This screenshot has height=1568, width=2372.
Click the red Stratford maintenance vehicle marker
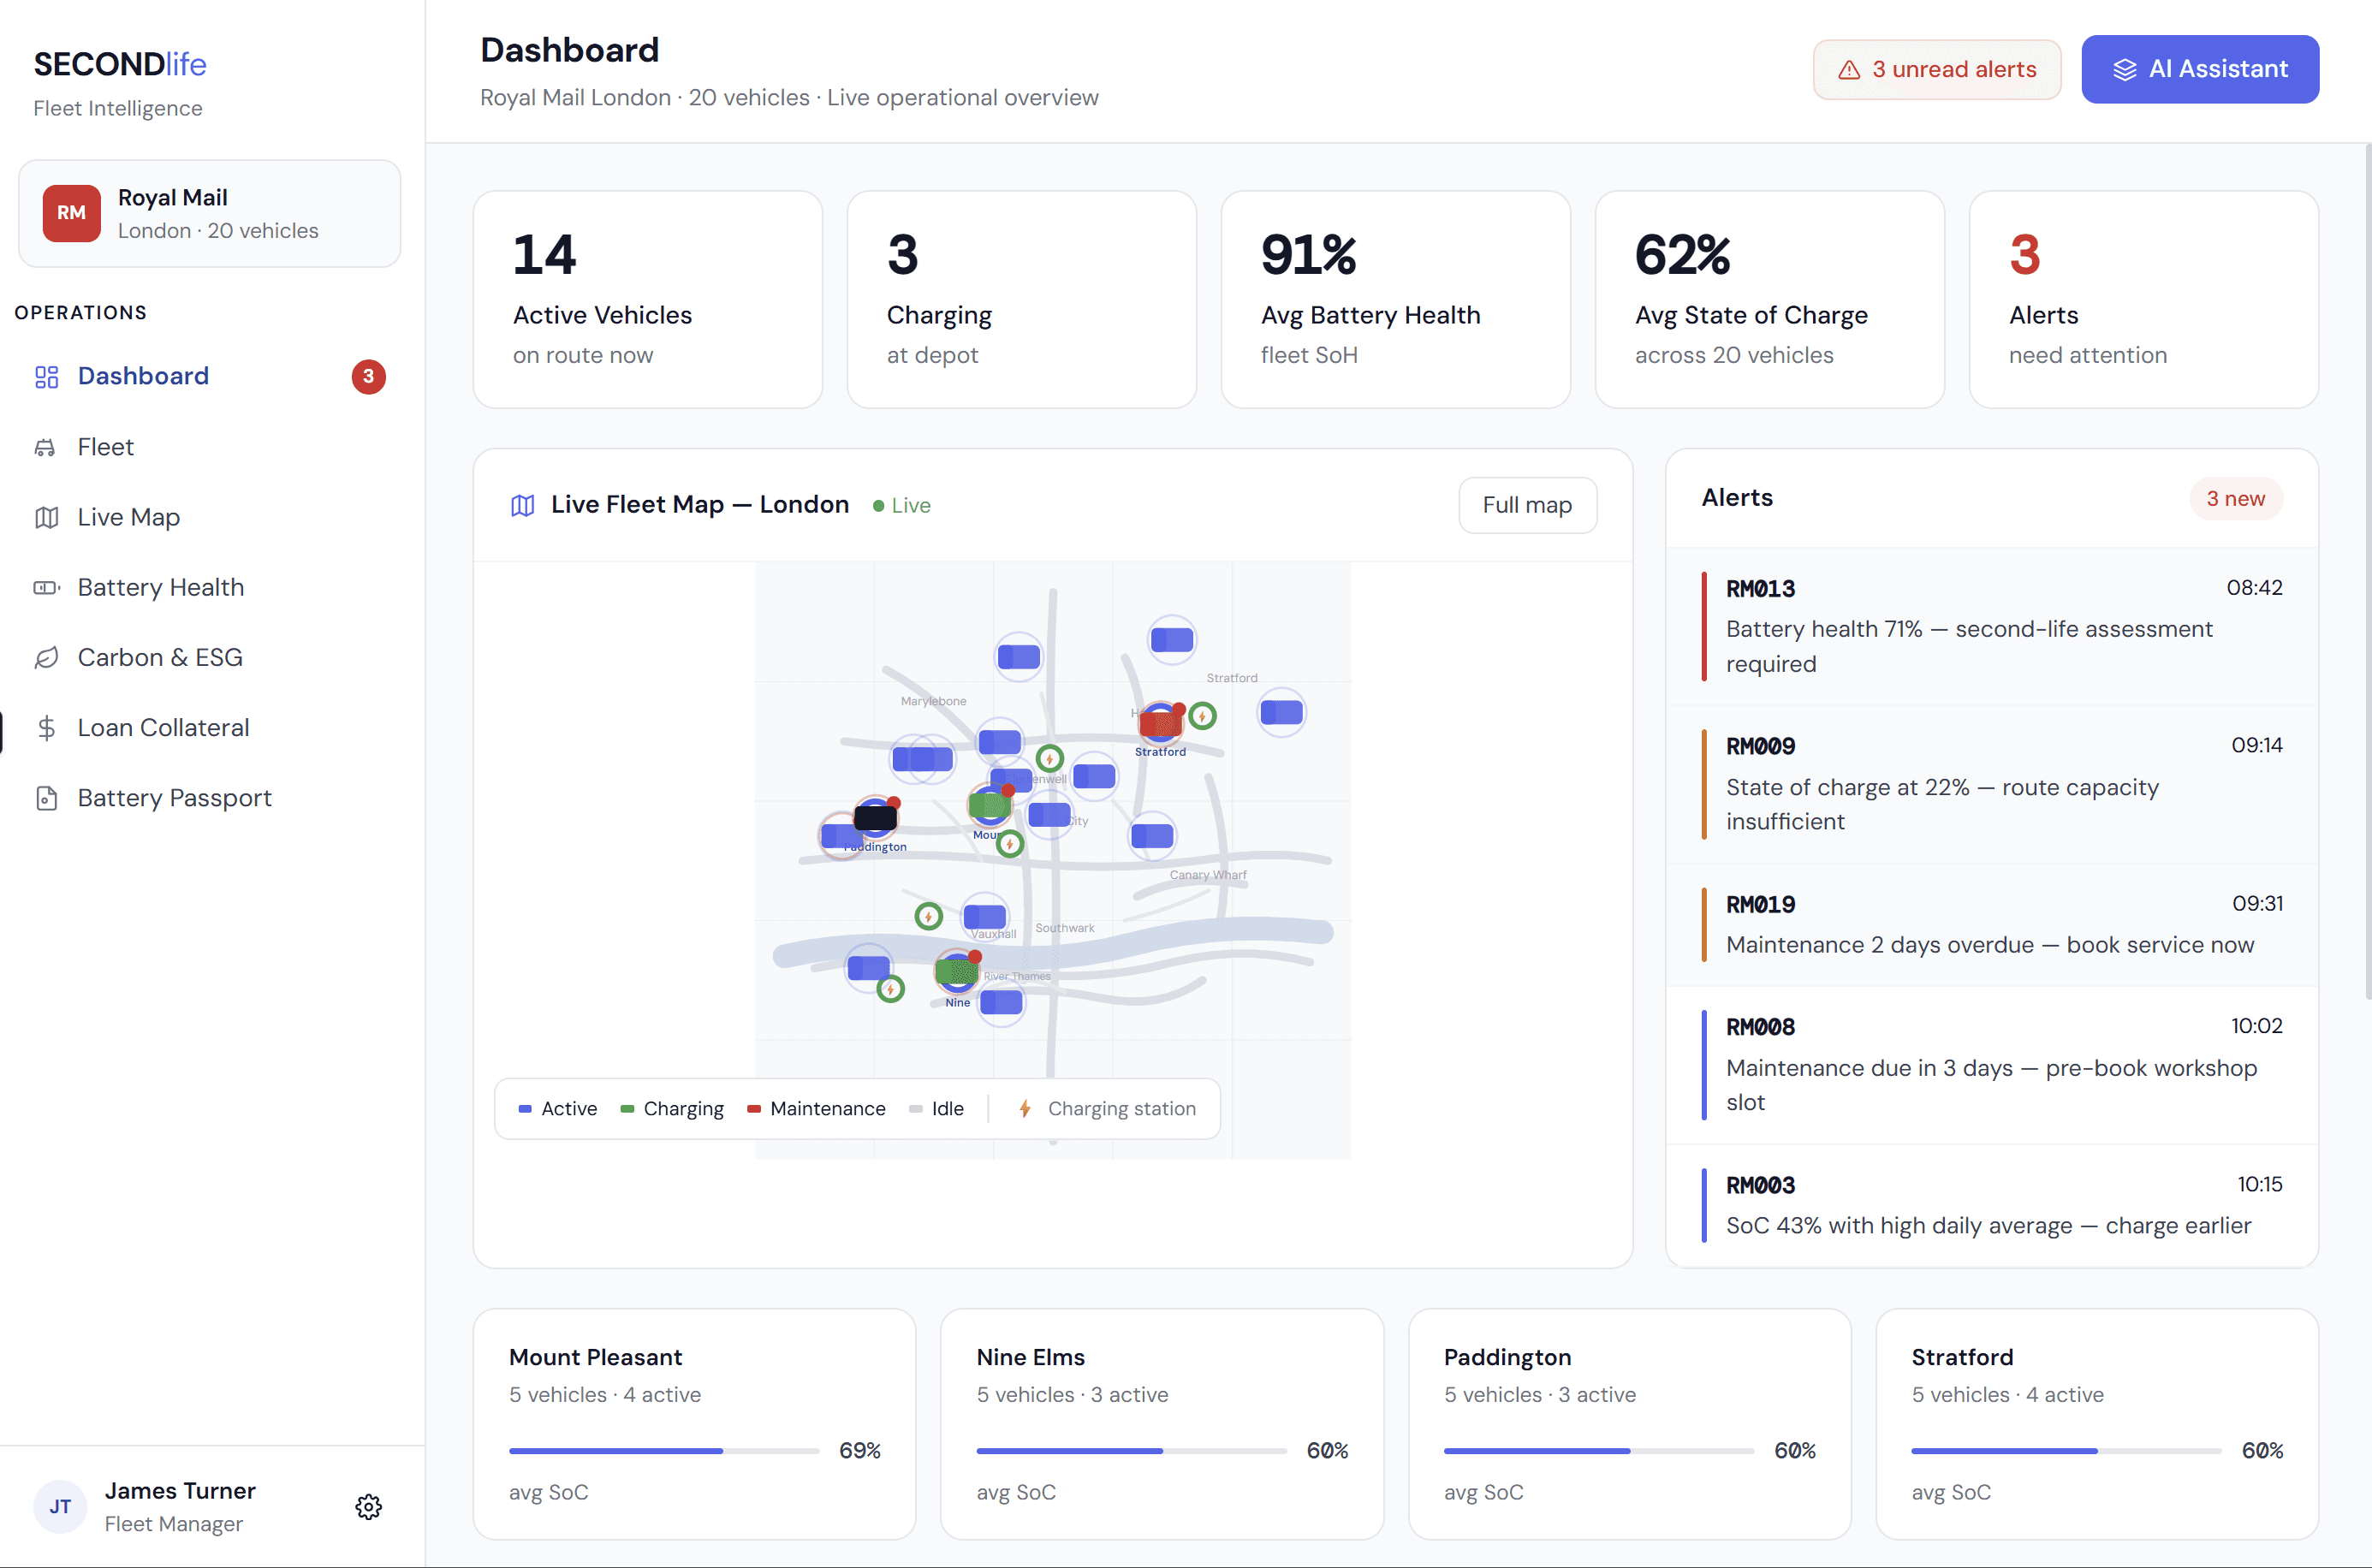click(x=1159, y=722)
